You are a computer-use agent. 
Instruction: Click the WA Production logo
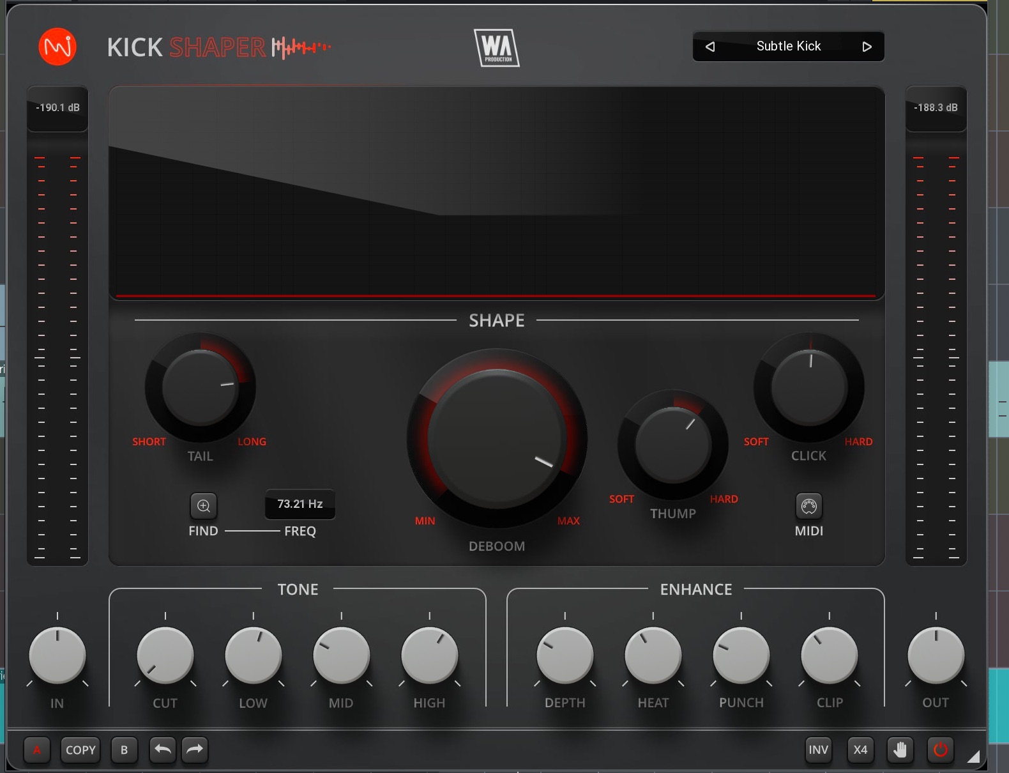coord(497,48)
